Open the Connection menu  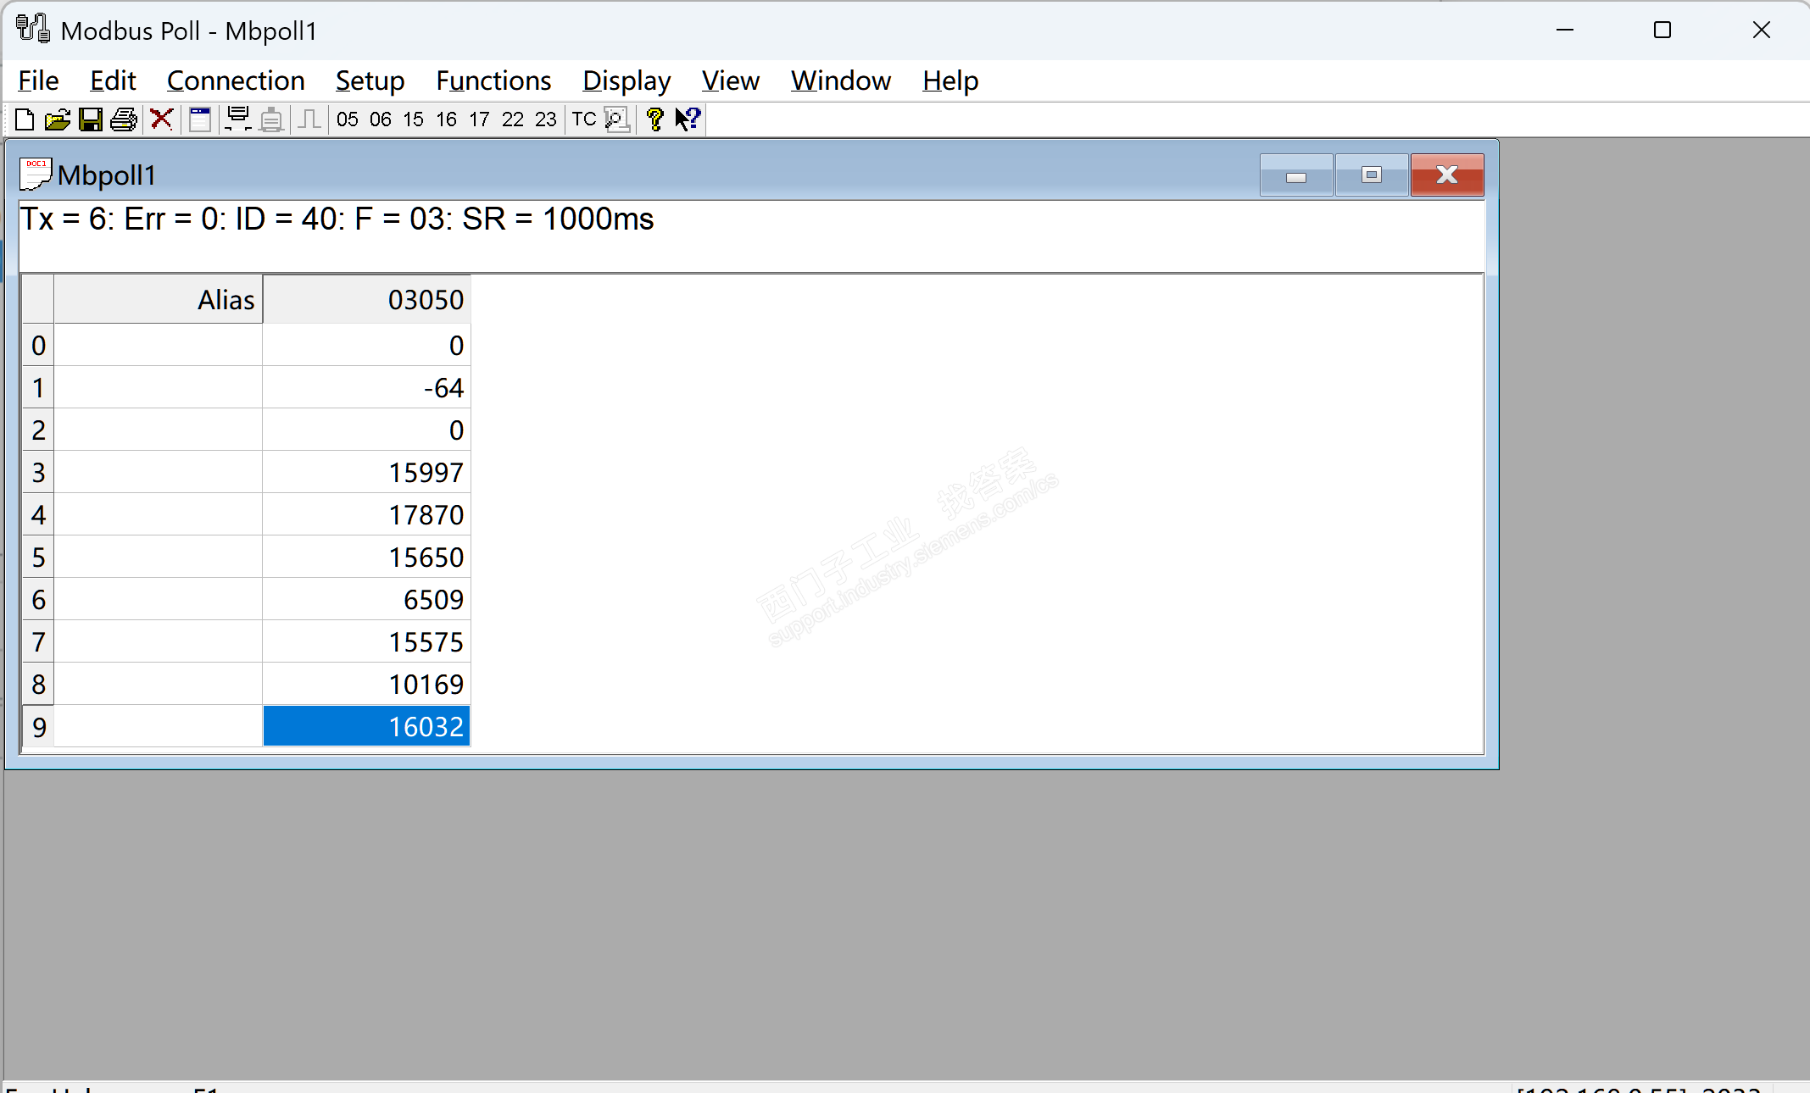pyautogui.click(x=236, y=80)
